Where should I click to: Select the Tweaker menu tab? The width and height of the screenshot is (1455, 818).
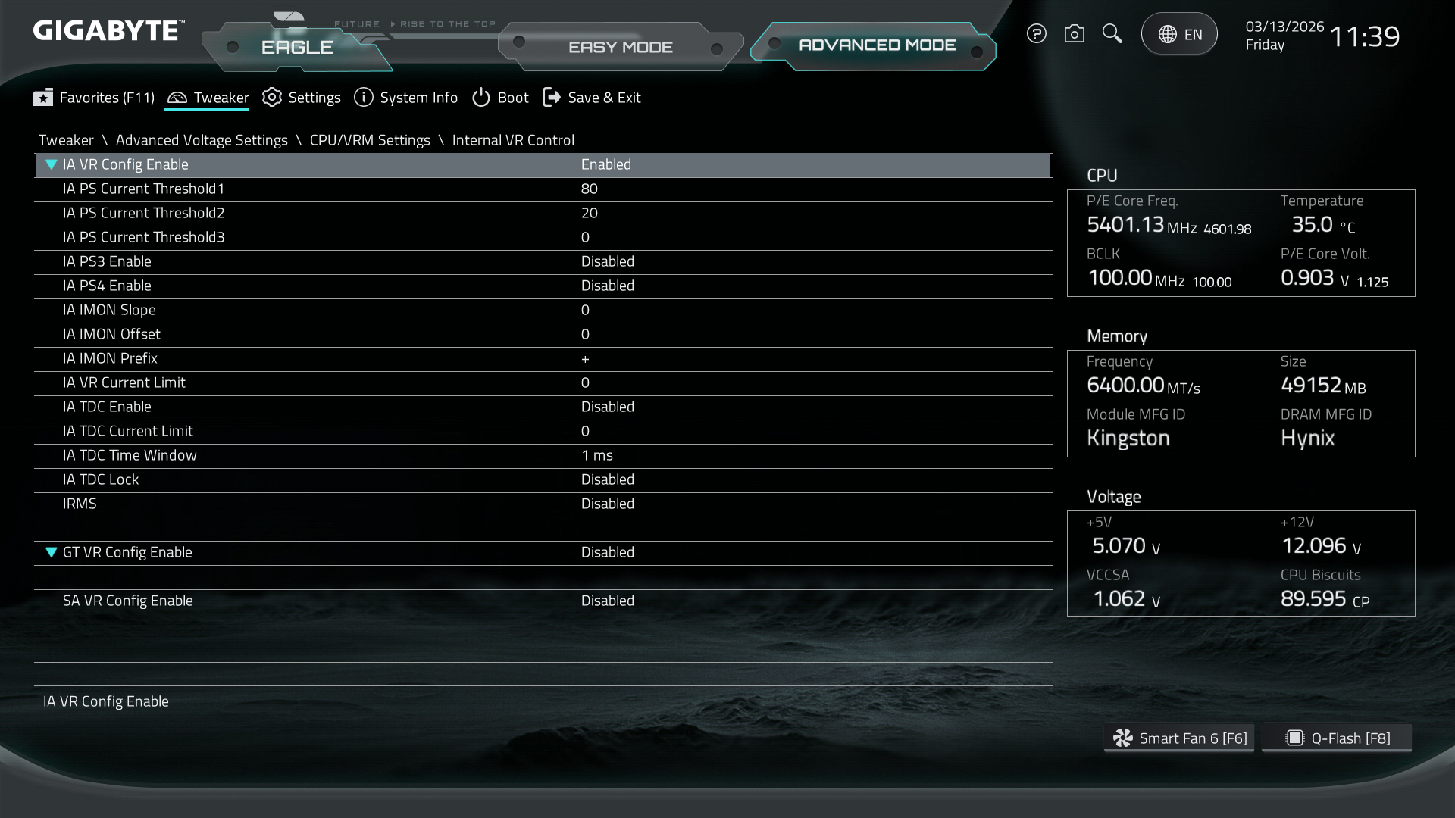pos(208,98)
